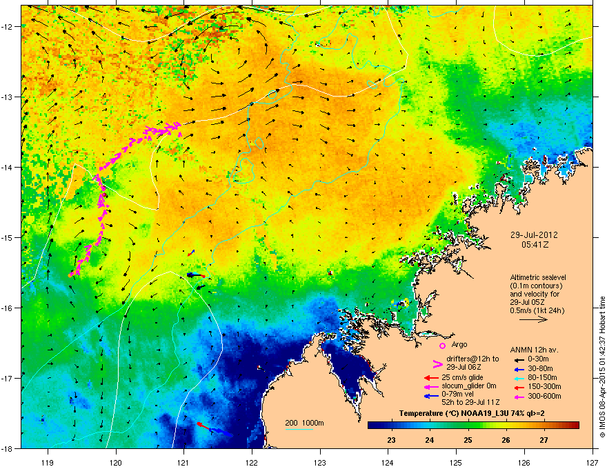The image size is (607, 469).
Task: Click cyan isobath line sample under 200 1000m
Action: tap(299, 429)
